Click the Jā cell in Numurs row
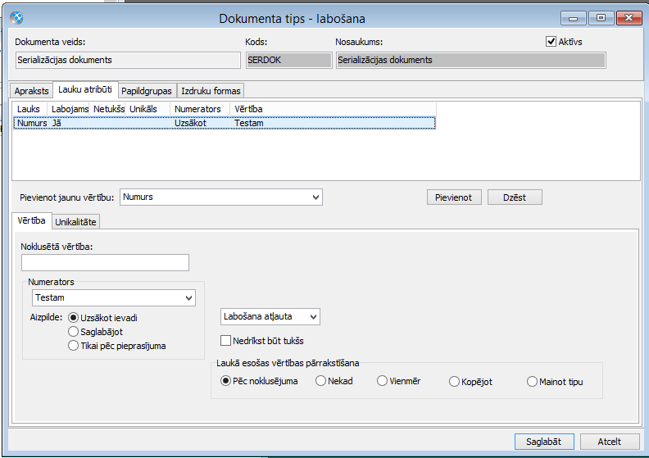The width and height of the screenshot is (649, 458). click(x=69, y=123)
